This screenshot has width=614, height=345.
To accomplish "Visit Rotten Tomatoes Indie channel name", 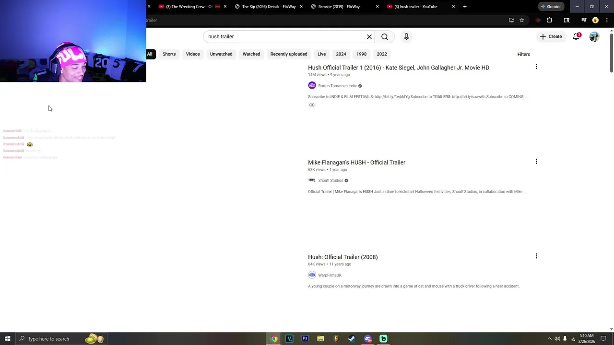I will pos(337,86).
